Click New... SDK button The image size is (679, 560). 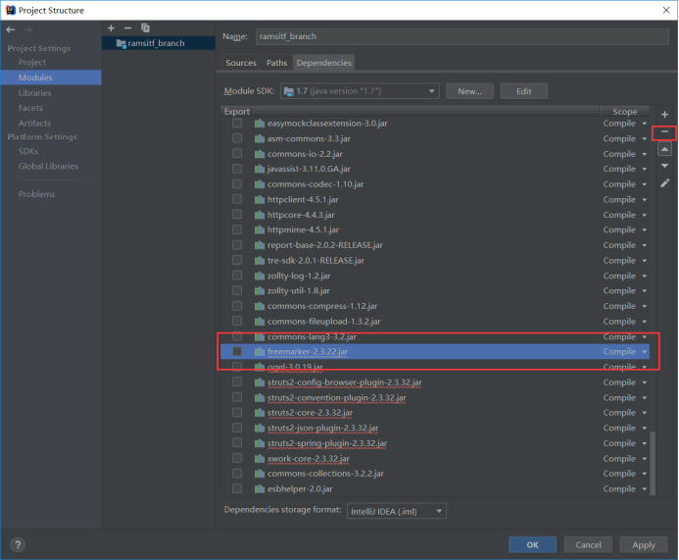[469, 91]
